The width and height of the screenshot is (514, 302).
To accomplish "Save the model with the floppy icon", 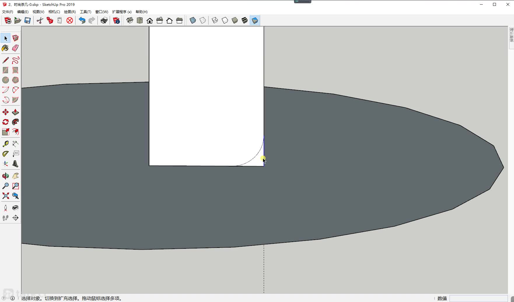I will 27,20.
